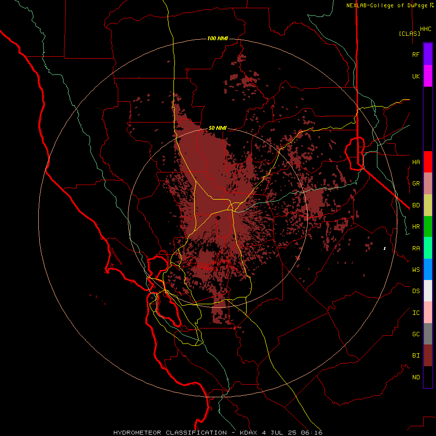Click the 06:16 timestamp
Image resolution: width=436 pixels, height=436 pixels.
click(311, 433)
